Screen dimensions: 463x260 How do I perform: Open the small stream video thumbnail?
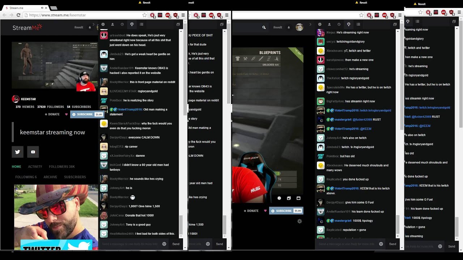click(x=55, y=65)
